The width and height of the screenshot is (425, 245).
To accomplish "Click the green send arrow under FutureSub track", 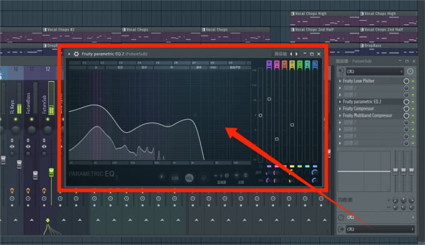I will tap(47, 221).
